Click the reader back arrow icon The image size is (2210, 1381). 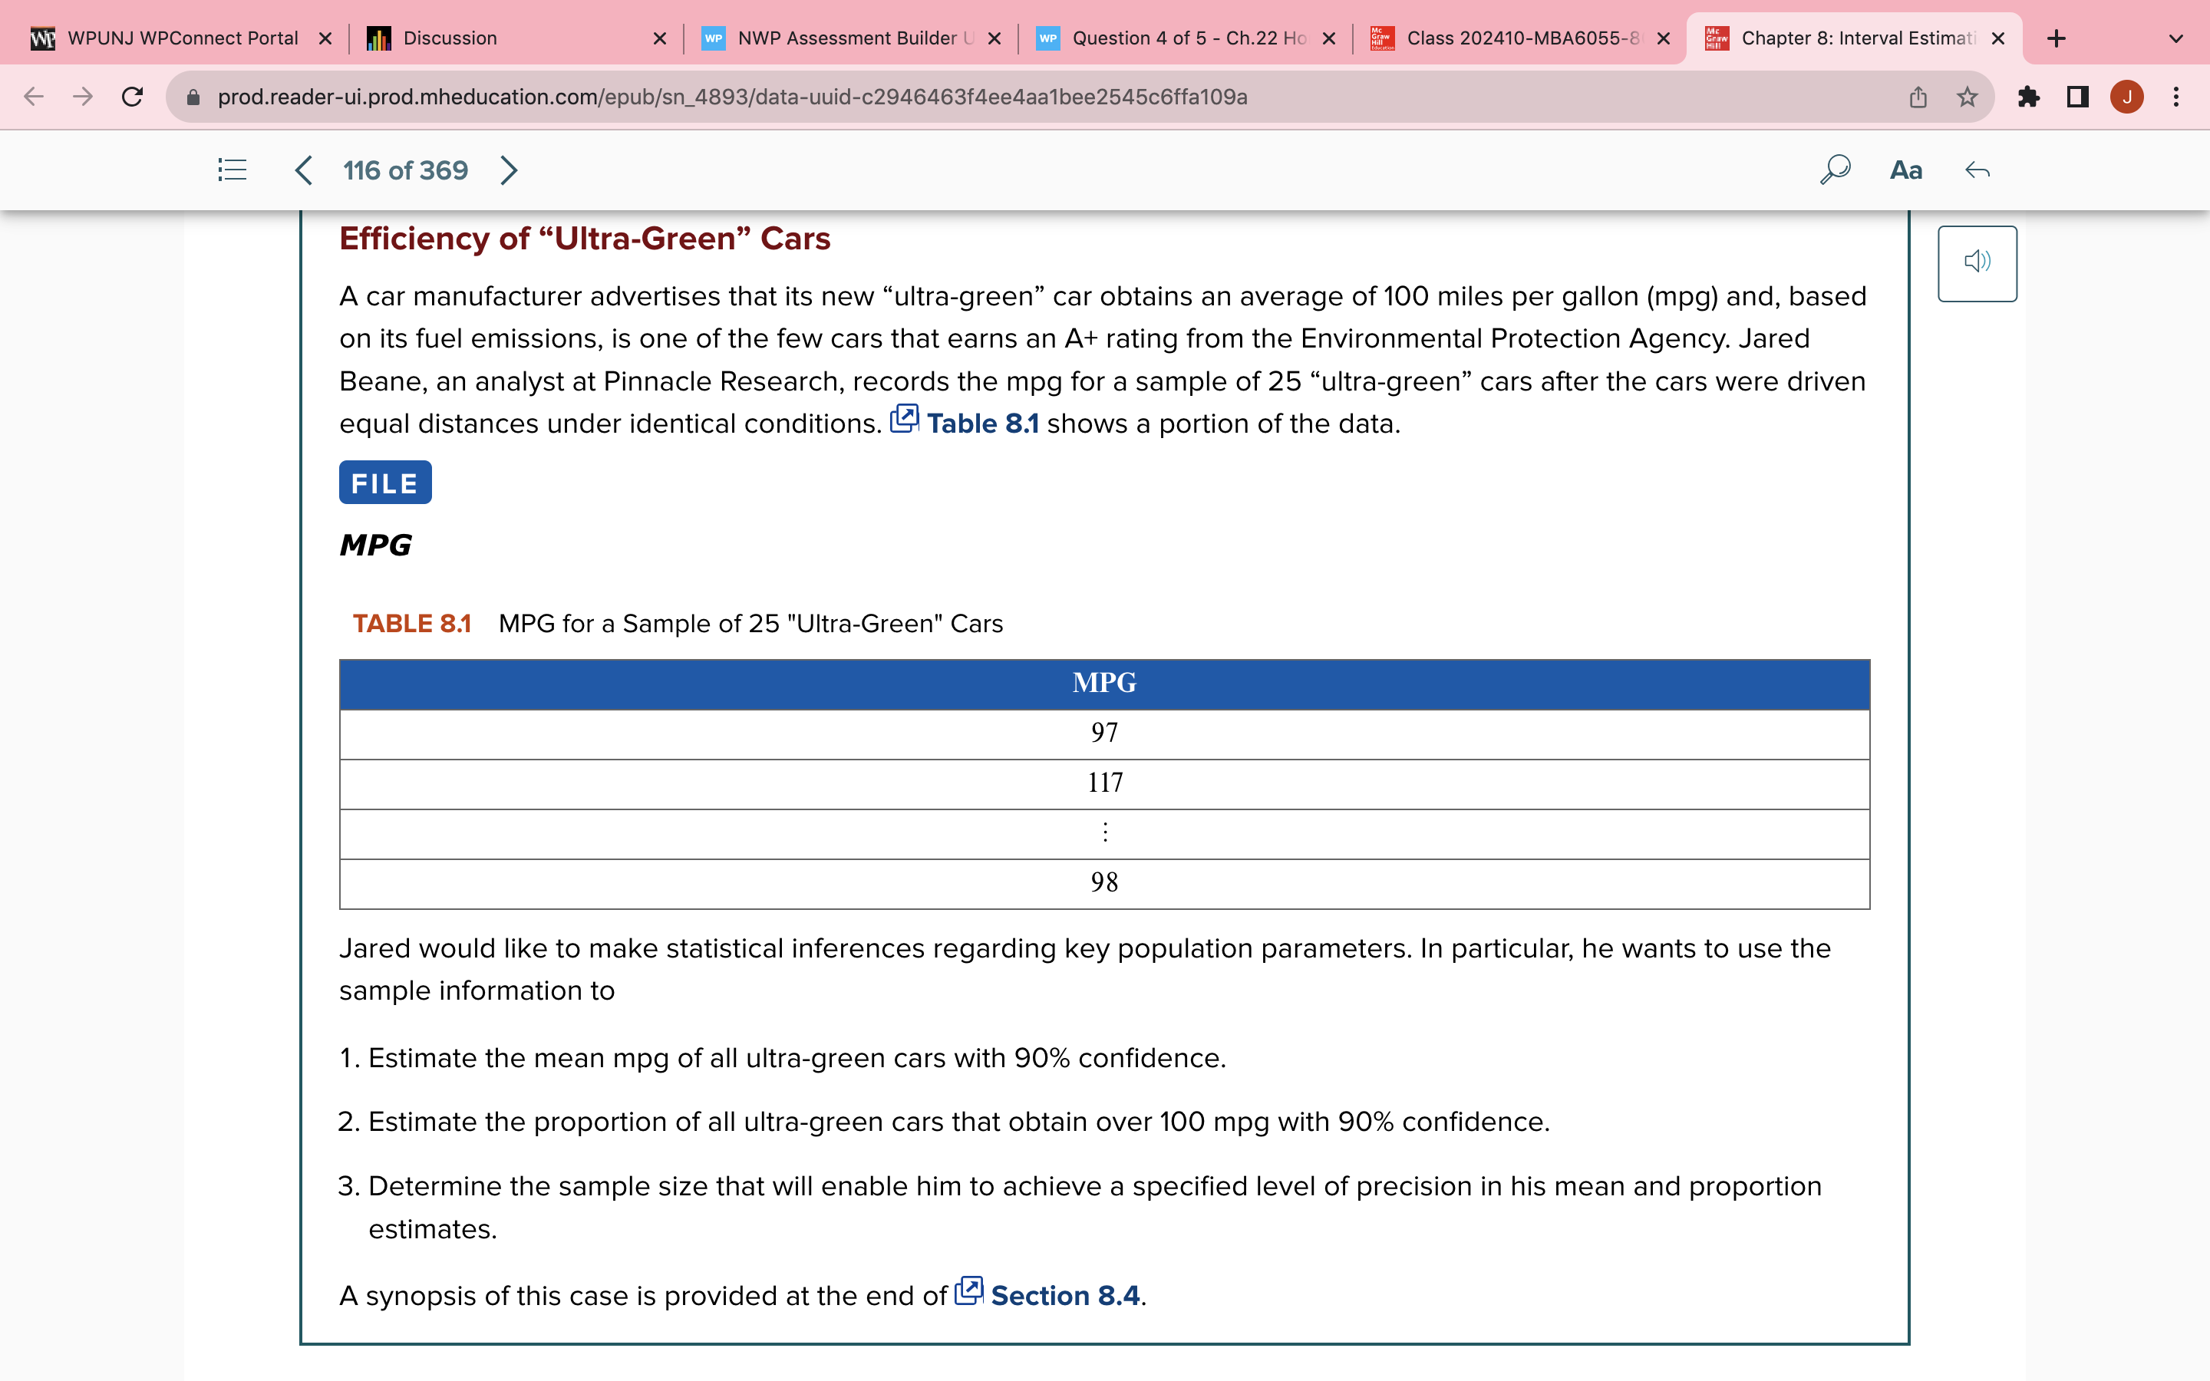[x=1977, y=170]
